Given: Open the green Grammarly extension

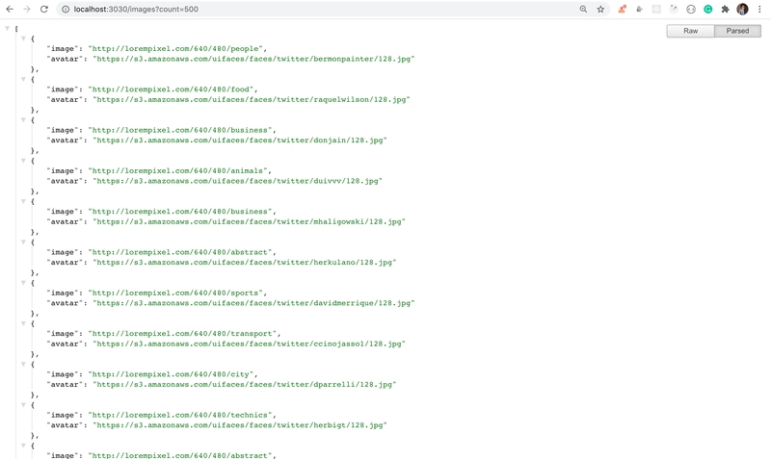Looking at the screenshot, I should 708,9.
